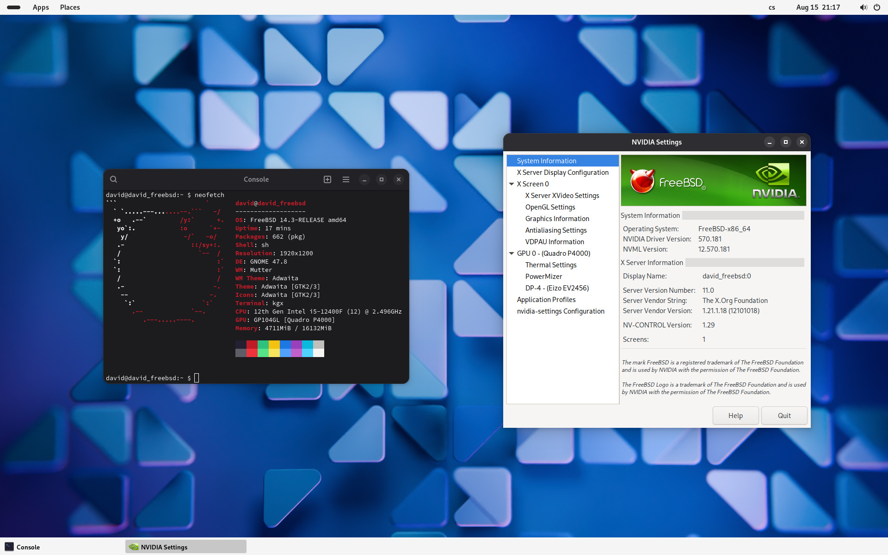Select X Server Display Configuration

click(562, 173)
